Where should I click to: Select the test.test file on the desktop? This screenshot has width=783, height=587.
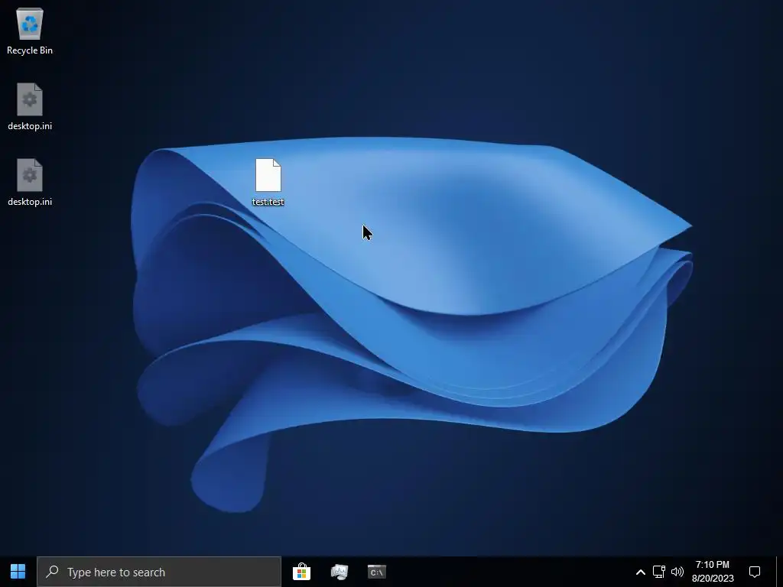pos(268,182)
